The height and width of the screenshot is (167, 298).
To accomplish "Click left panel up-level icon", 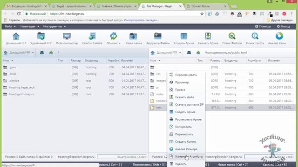I will pos(51,52).
